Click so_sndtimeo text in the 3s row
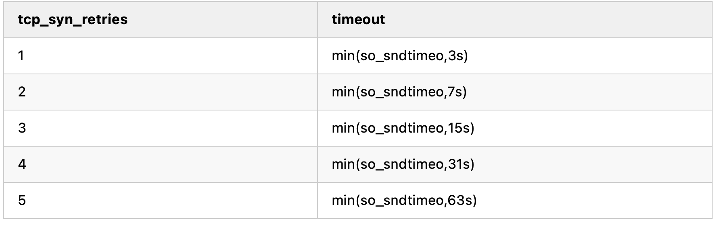The image size is (715, 225). (x=401, y=56)
